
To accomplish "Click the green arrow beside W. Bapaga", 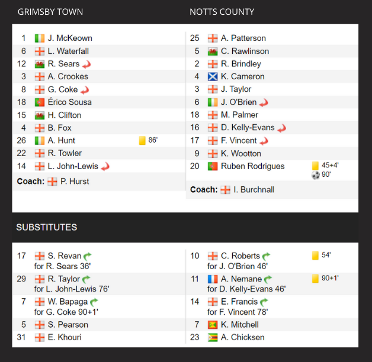I will [x=94, y=302].
